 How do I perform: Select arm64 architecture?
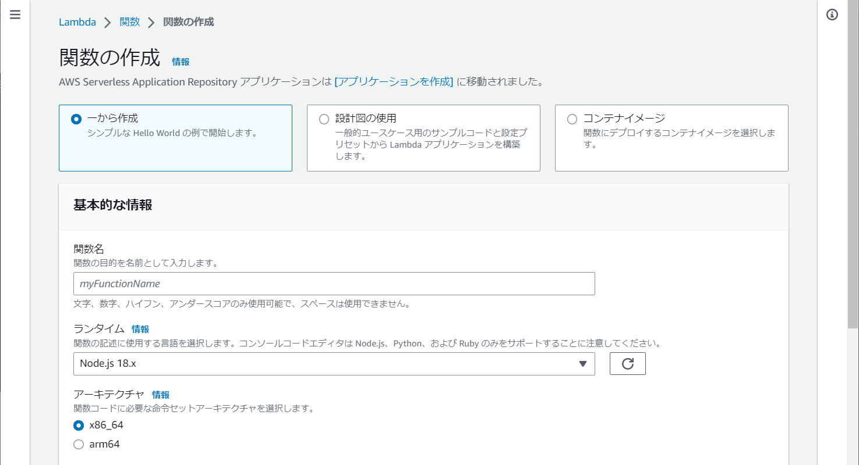[x=79, y=445]
